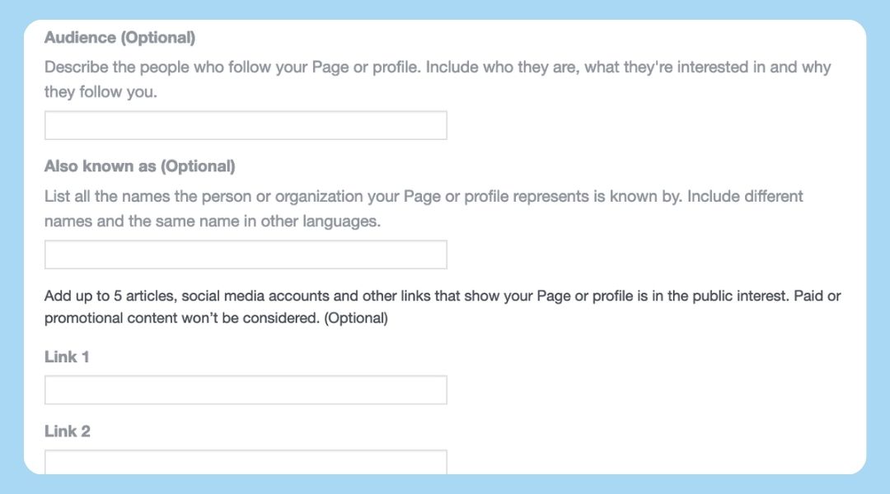
Task: Click the text 'Include different' in the description
Action: pos(745,197)
